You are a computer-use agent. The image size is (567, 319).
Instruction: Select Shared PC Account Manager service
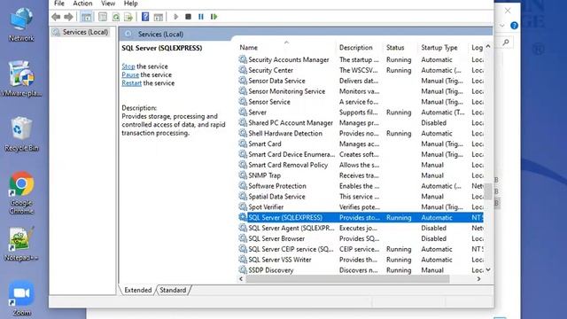click(x=361, y=122)
